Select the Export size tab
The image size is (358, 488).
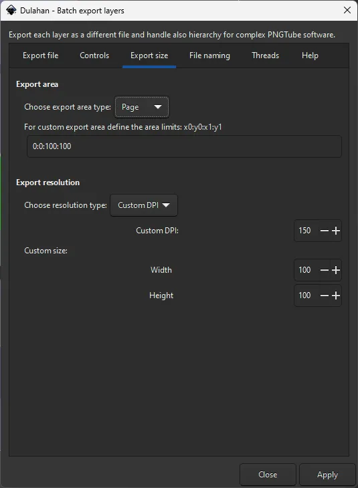(149, 55)
